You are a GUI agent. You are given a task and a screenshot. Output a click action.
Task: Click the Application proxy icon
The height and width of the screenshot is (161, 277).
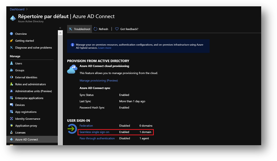(x=12, y=126)
